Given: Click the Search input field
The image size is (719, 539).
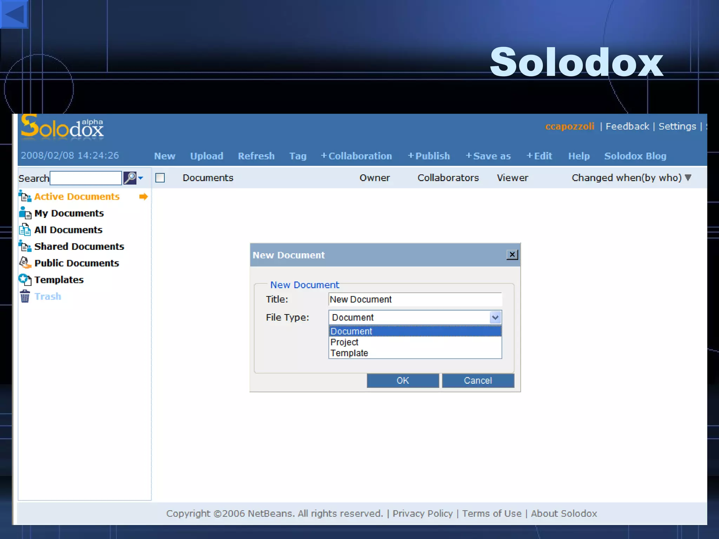Looking at the screenshot, I should click(x=86, y=178).
